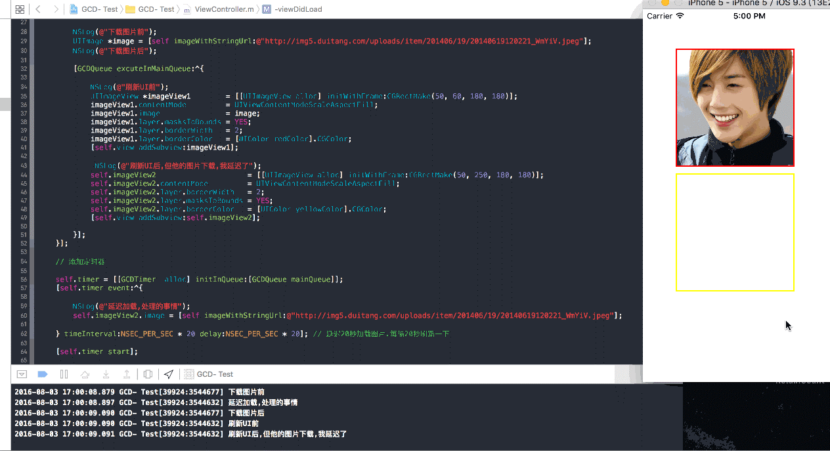This screenshot has height=451, width=830.
Task: Click gutter line number 60
Action: click(x=24, y=316)
